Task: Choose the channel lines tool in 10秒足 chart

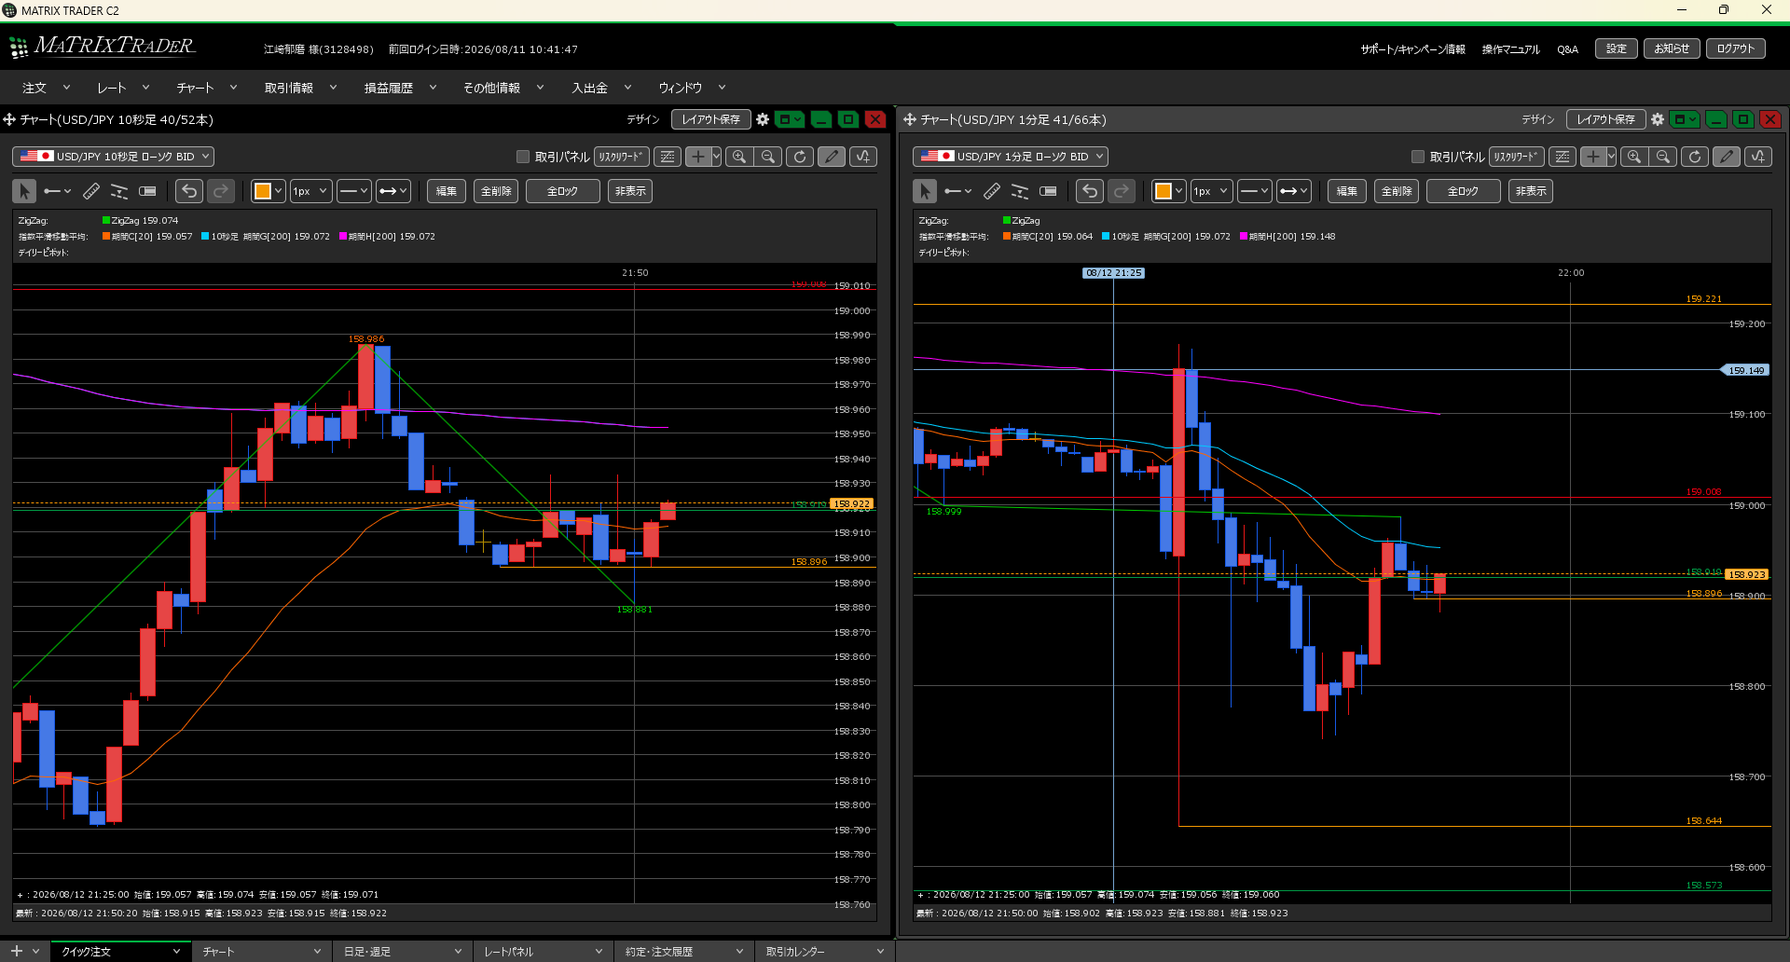Action: click(x=119, y=191)
